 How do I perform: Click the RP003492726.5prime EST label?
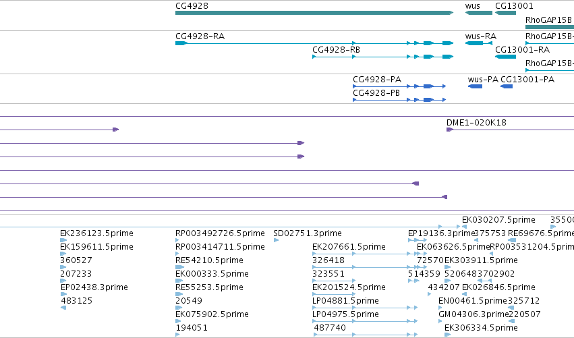220,233
